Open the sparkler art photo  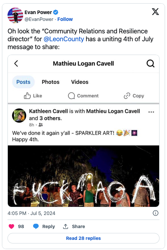(83, 176)
